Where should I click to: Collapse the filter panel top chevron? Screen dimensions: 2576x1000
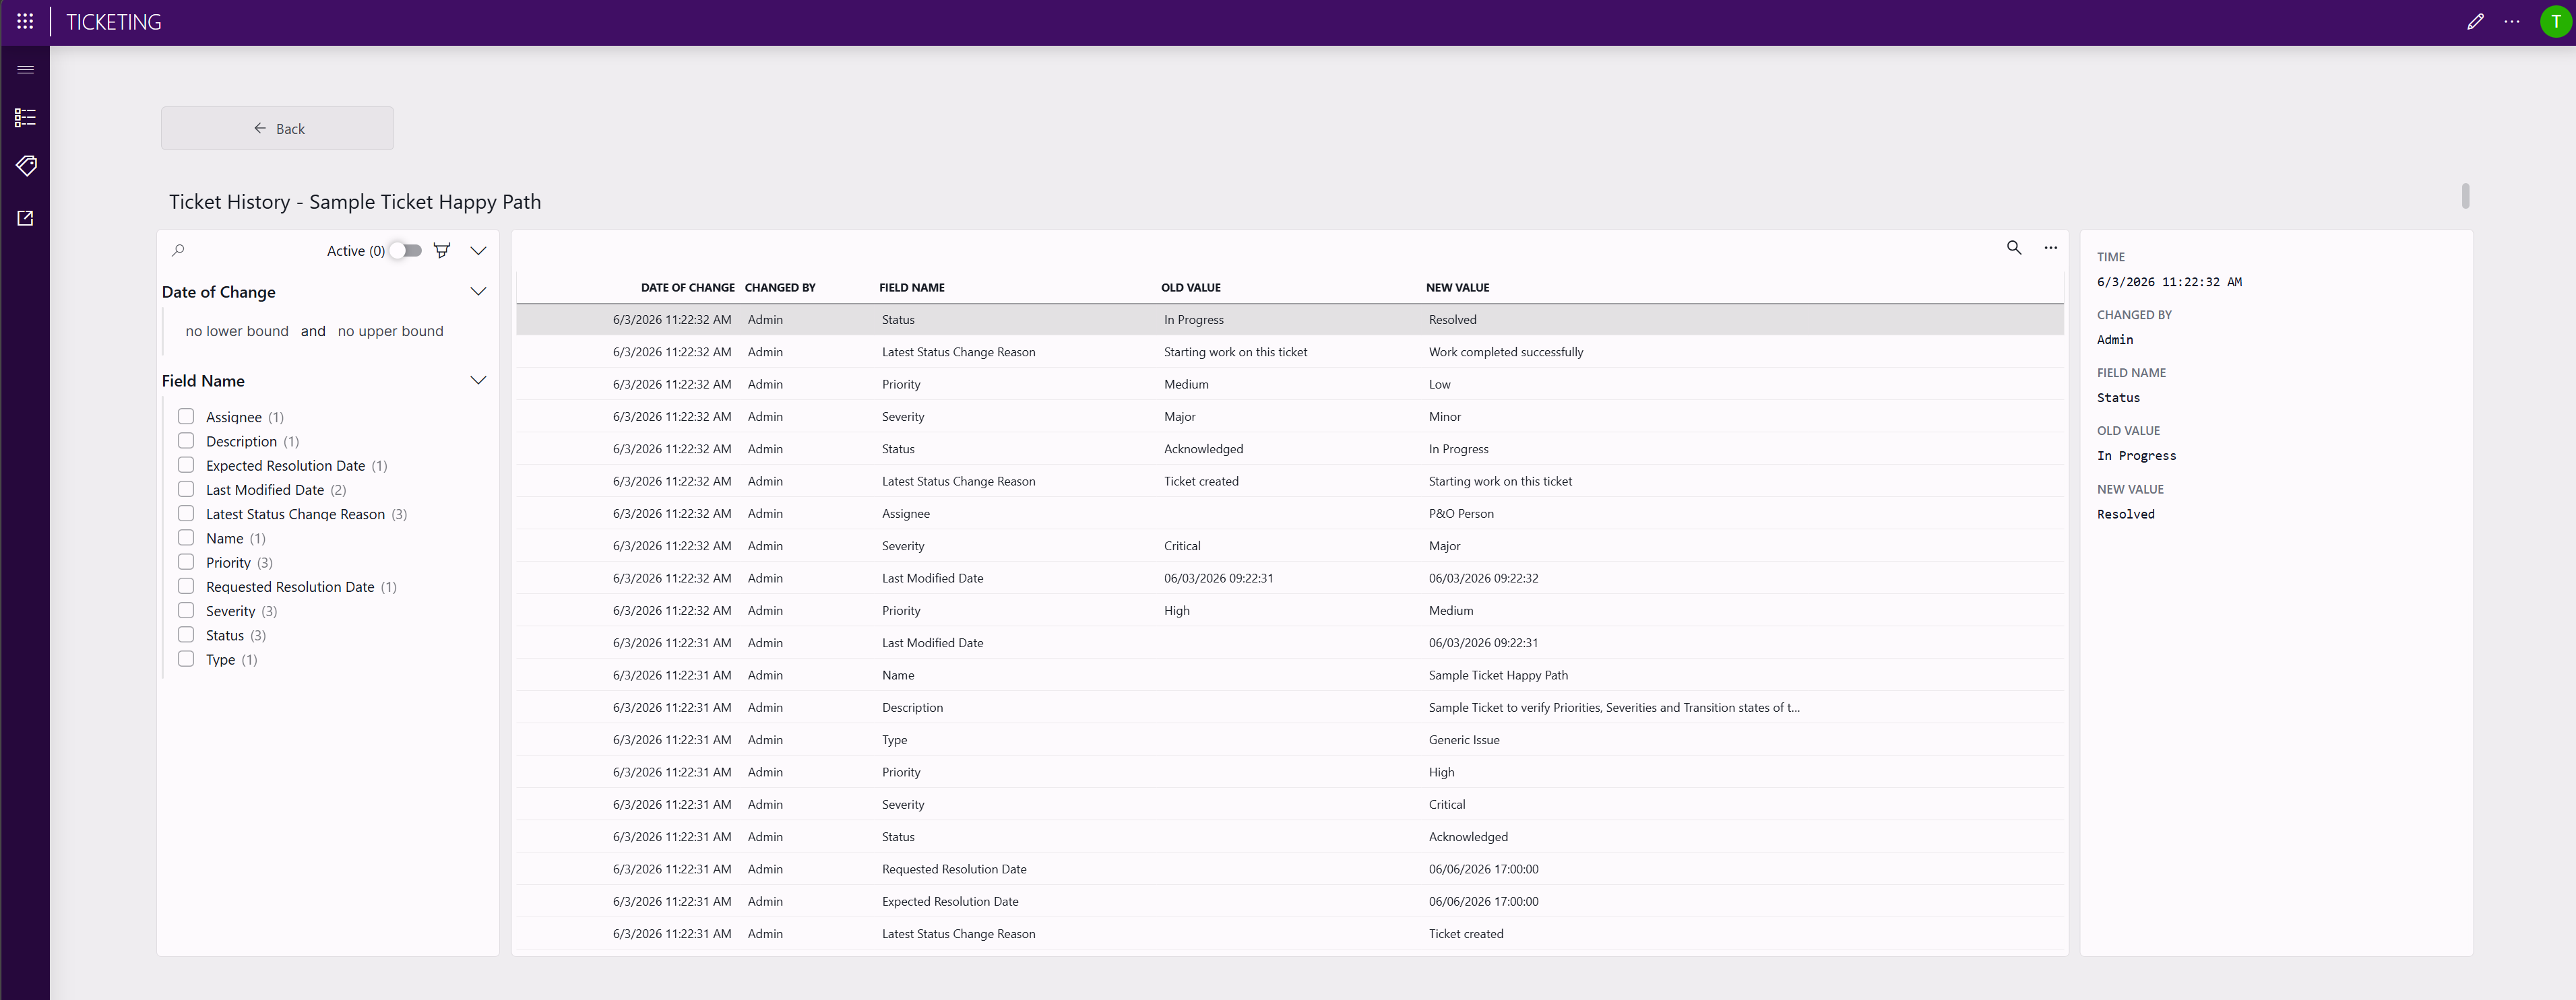pyautogui.click(x=478, y=251)
